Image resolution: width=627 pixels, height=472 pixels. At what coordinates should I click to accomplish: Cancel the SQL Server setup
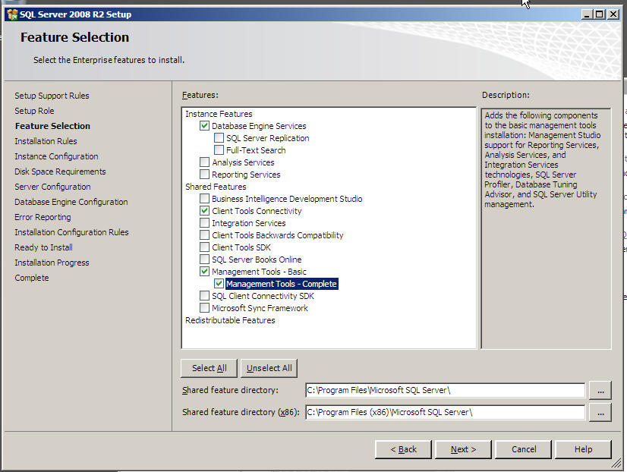pos(524,449)
